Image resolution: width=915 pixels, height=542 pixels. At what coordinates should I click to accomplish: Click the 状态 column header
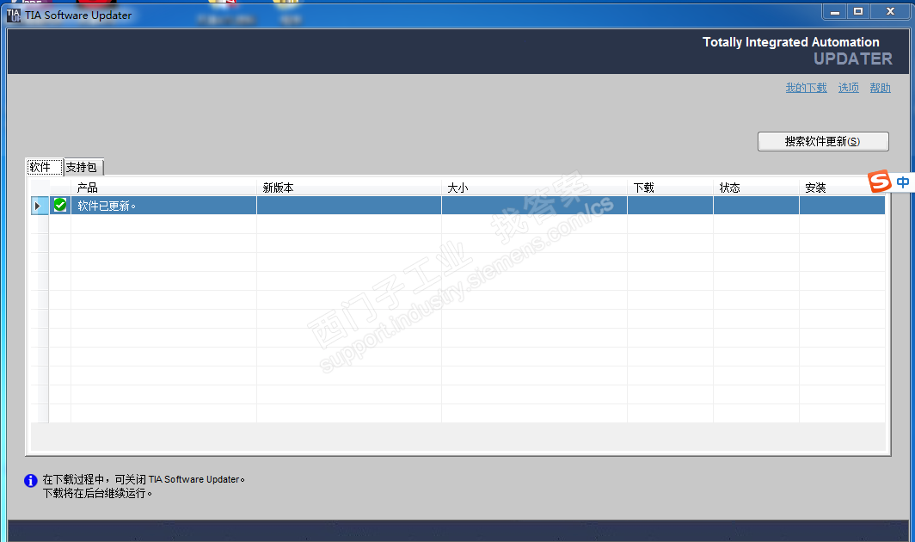tap(756, 188)
